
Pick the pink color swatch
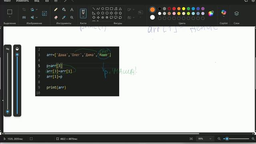click(174, 13)
